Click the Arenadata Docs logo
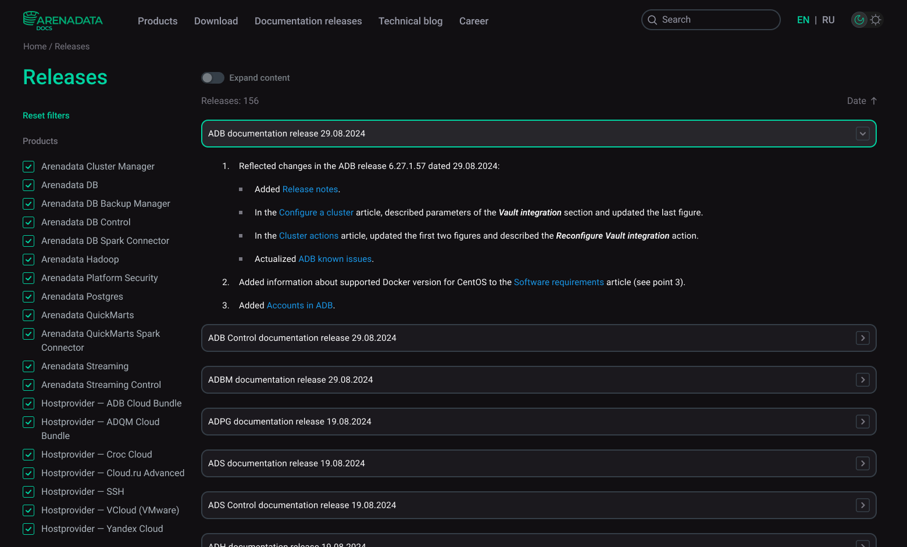Image resolution: width=907 pixels, height=547 pixels. [x=63, y=20]
